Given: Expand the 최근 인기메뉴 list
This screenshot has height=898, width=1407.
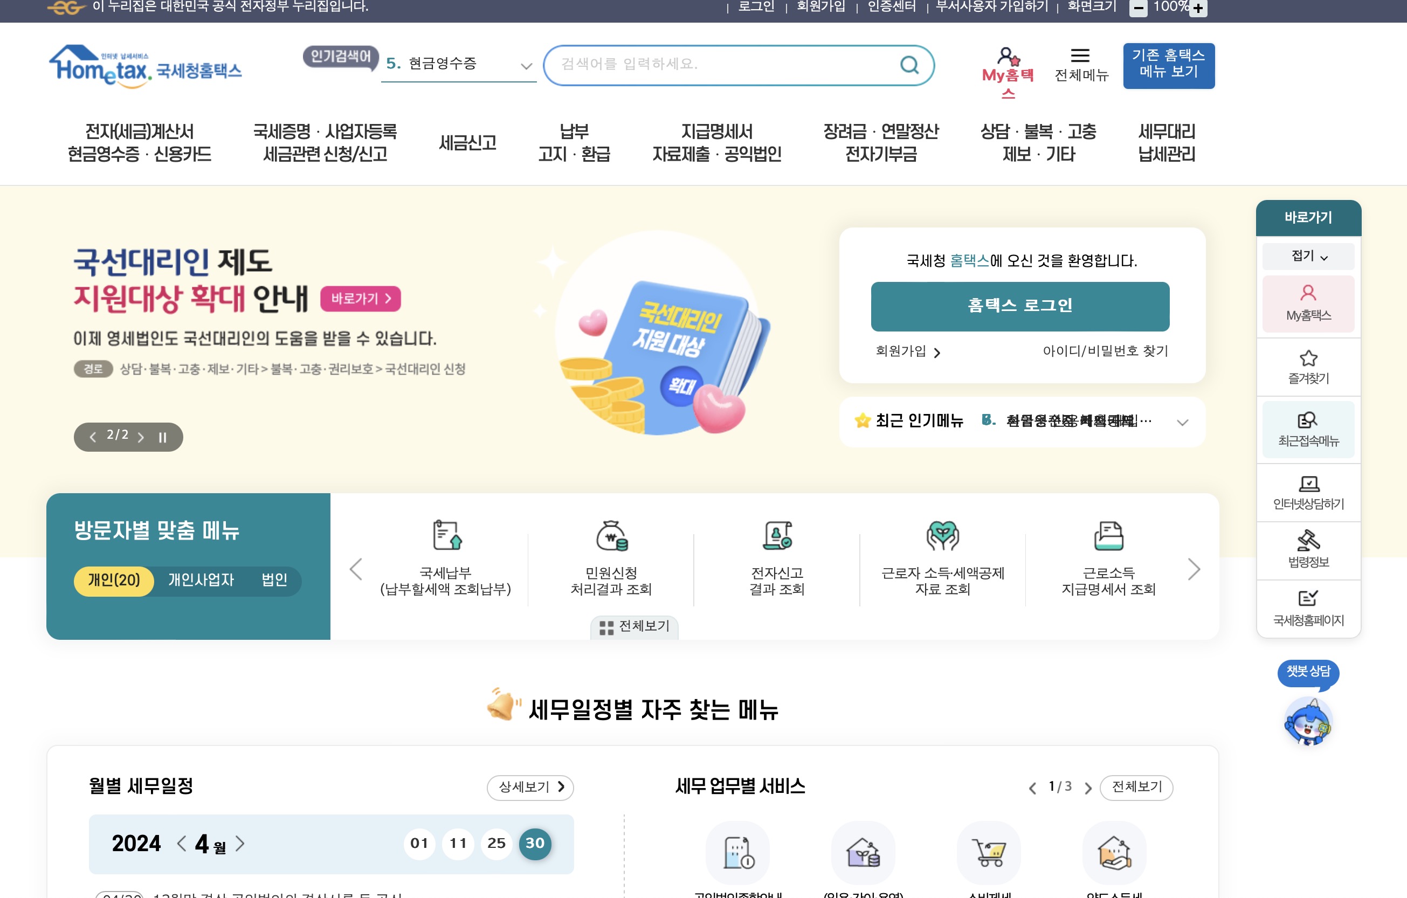Looking at the screenshot, I should [x=1182, y=423].
